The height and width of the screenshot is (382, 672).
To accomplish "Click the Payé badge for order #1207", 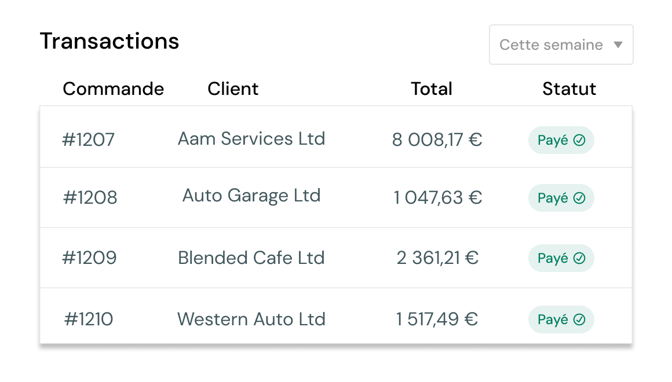I will pos(561,140).
